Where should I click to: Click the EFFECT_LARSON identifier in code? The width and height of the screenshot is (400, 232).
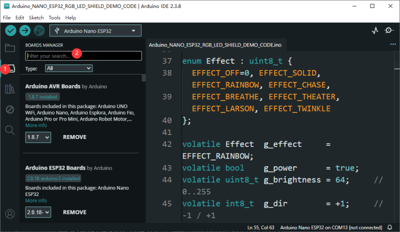coord(223,108)
